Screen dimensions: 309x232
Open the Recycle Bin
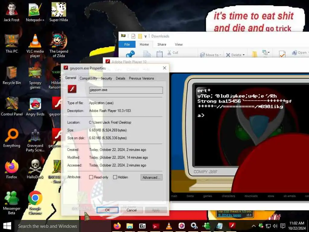(x=12, y=75)
